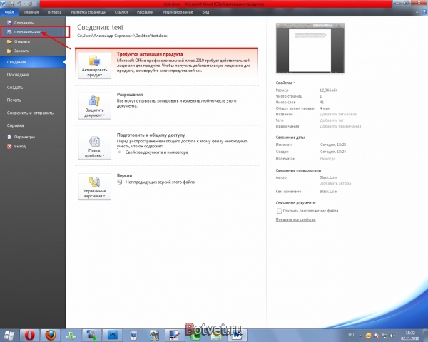Click the document preview thumbnail
The height and width of the screenshot is (342, 428).
(310, 48)
